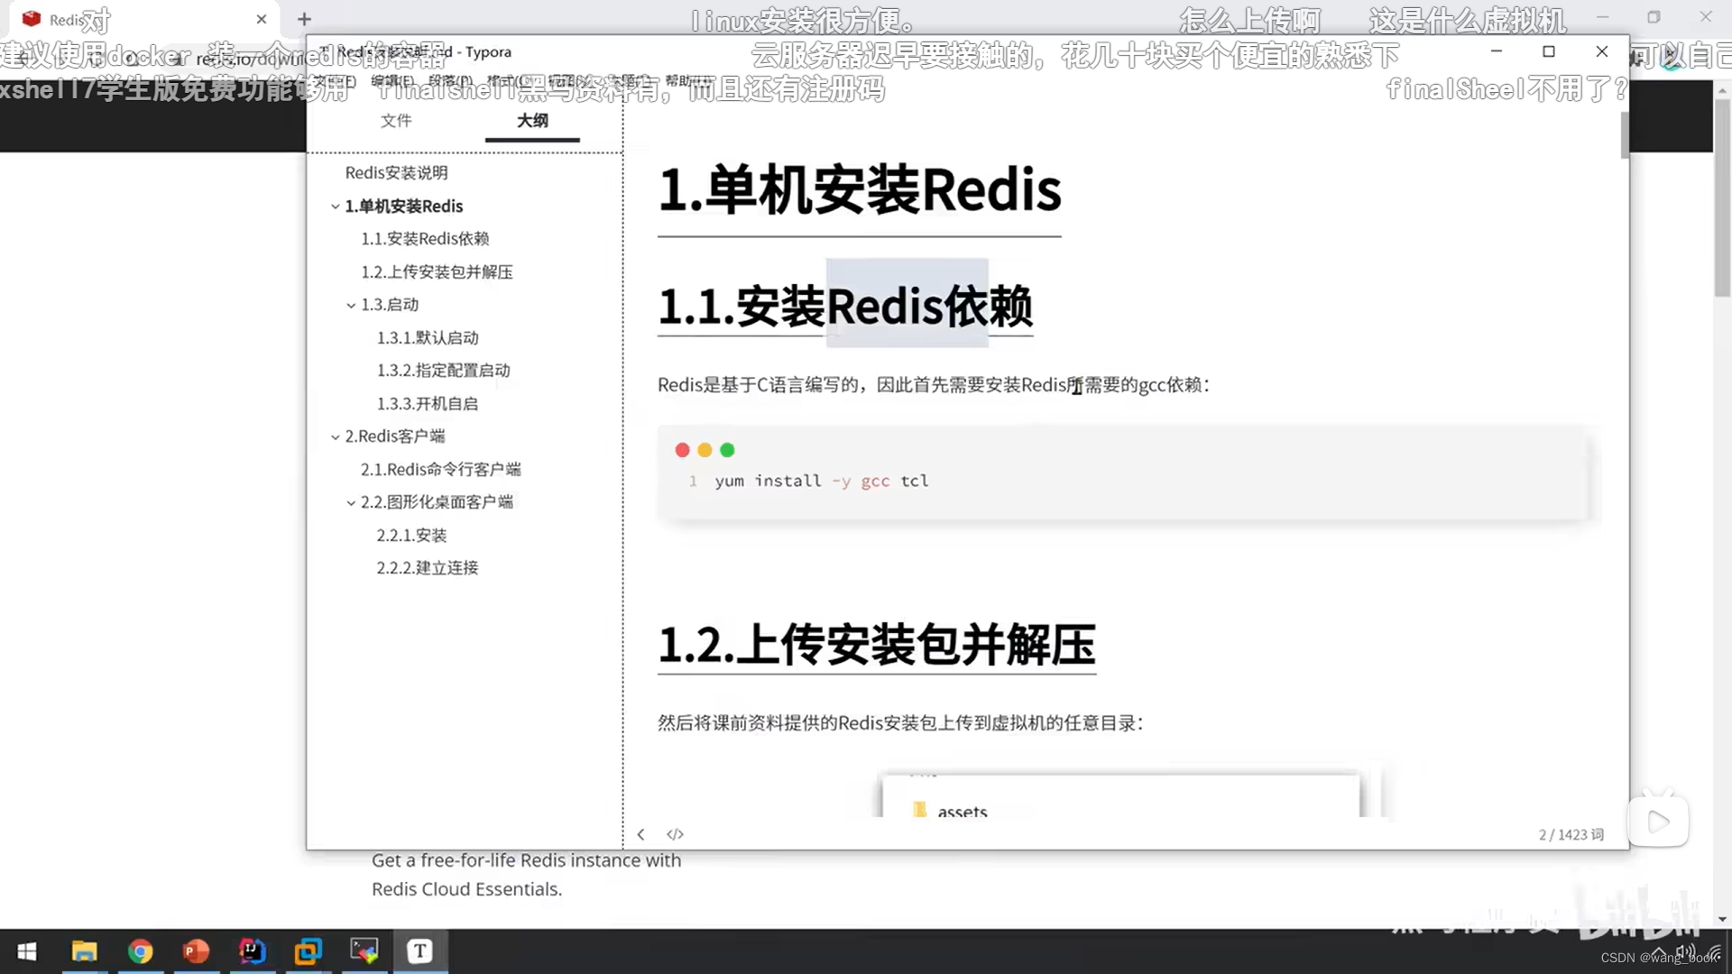Click the Redis favicon on the browser tab
Viewport: 1732px width, 974px height.
tap(30, 19)
